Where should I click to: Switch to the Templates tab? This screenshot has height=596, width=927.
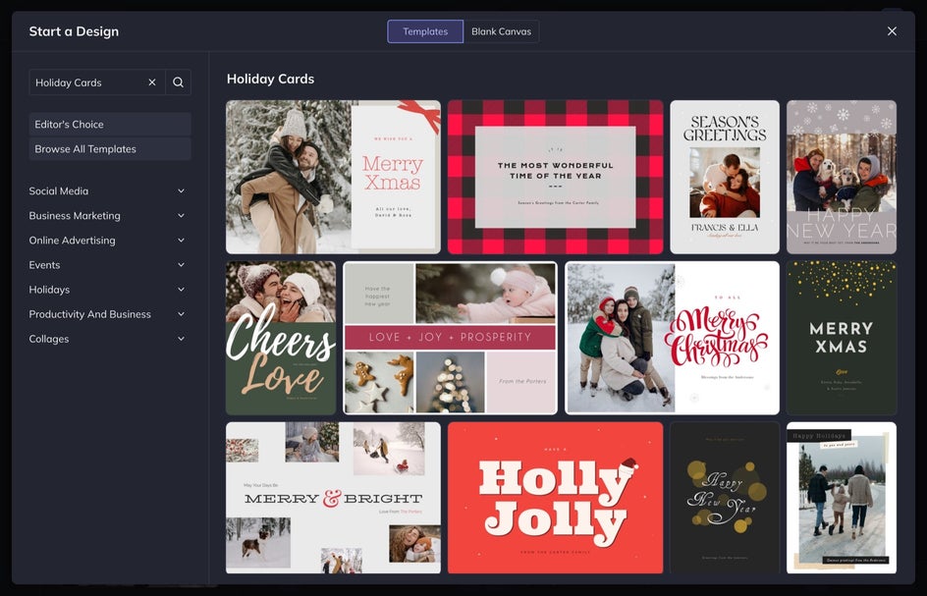pos(425,31)
